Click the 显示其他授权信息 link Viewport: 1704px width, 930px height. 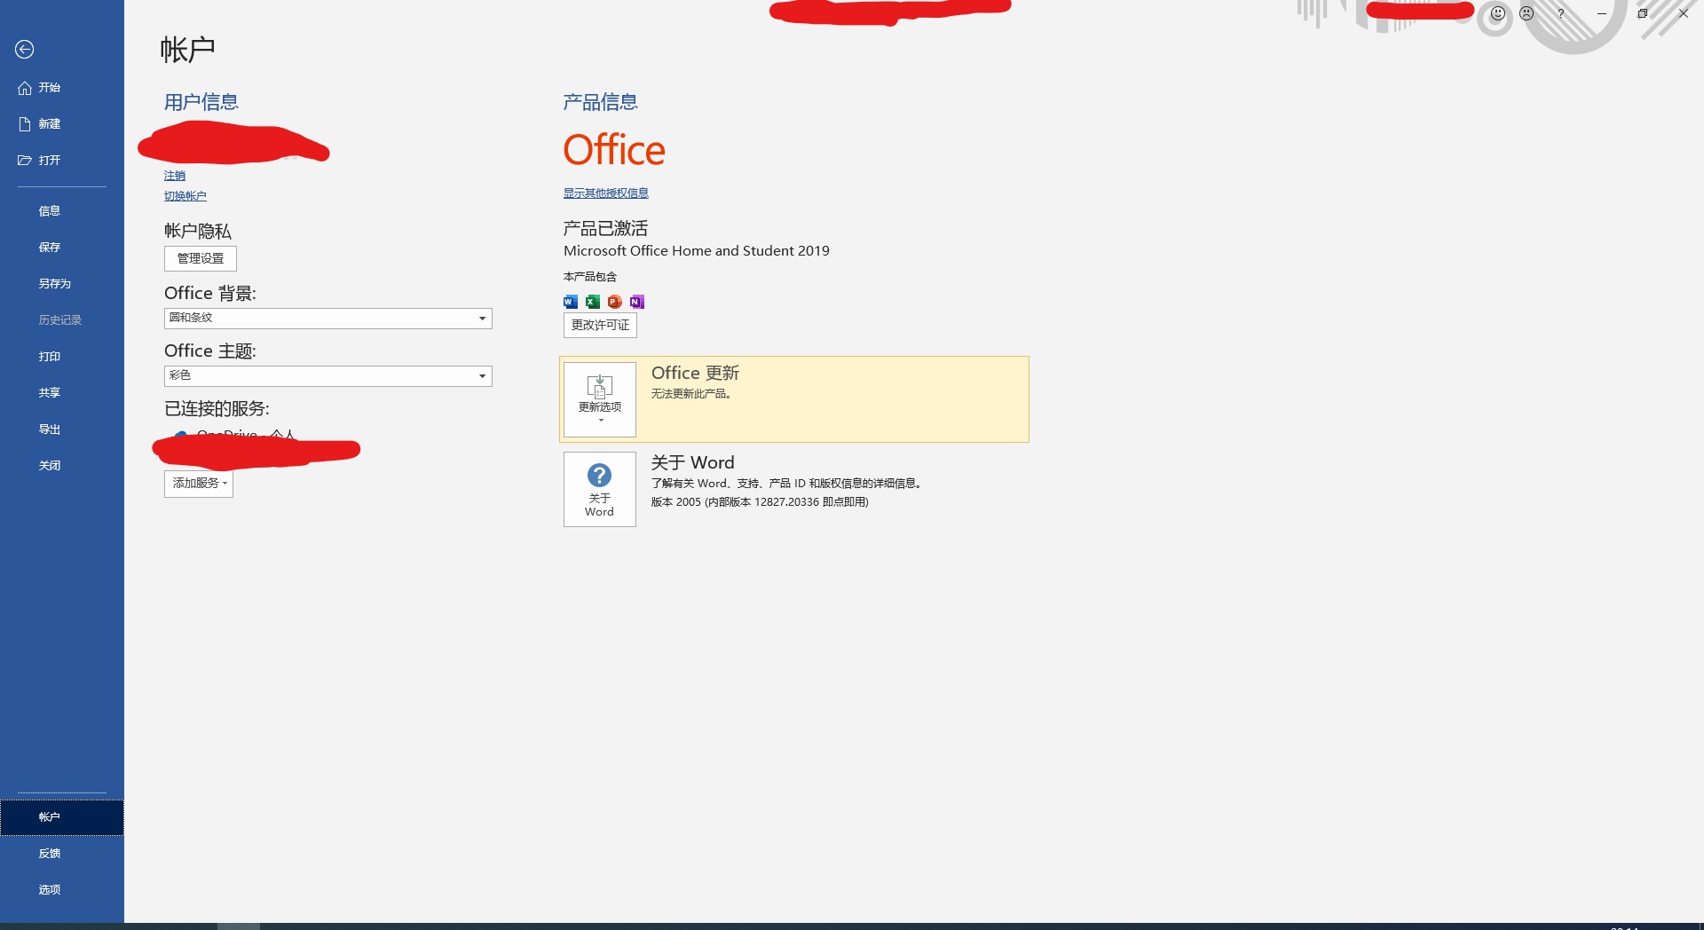coord(606,193)
